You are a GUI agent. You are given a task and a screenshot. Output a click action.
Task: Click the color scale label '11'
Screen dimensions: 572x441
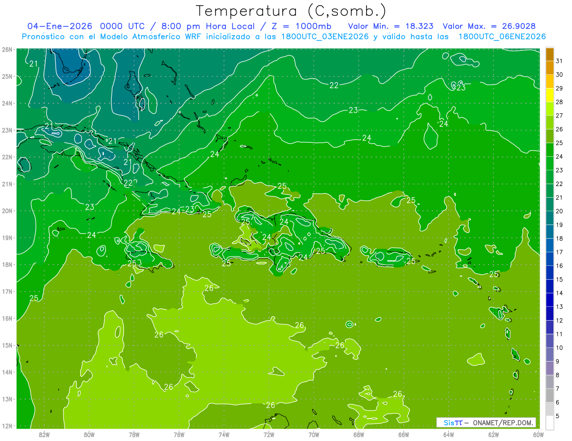pyautogui.click(x=560, y=334)
